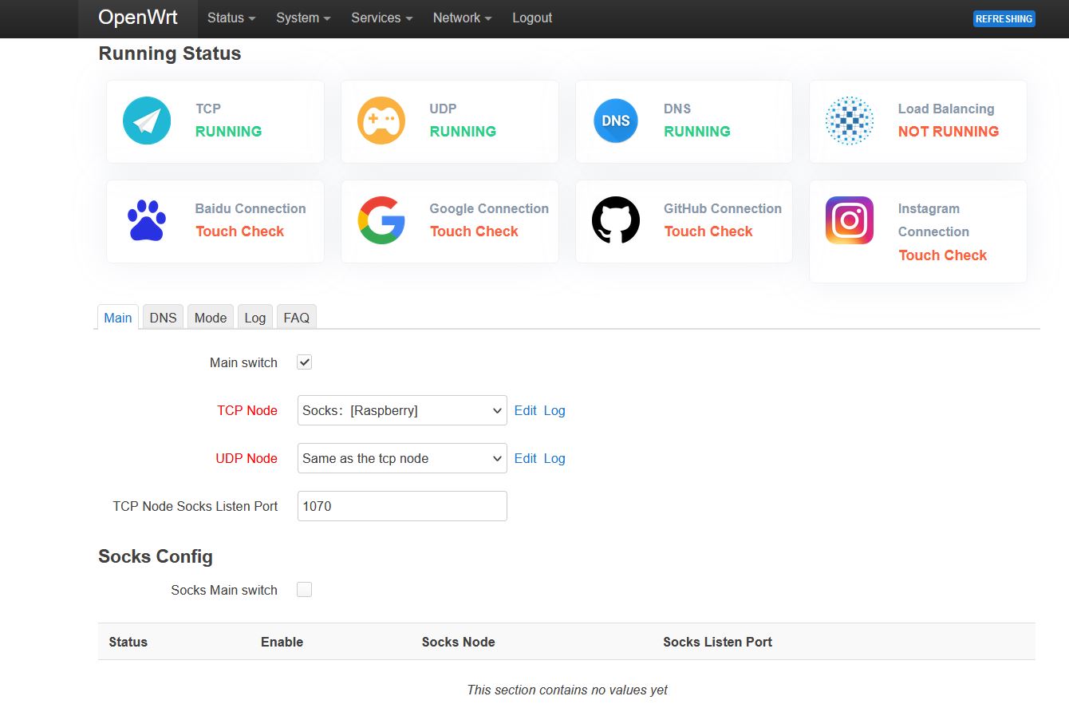
Task: Open the Log link beside UDP Node
Action: (x=555, y=457)
